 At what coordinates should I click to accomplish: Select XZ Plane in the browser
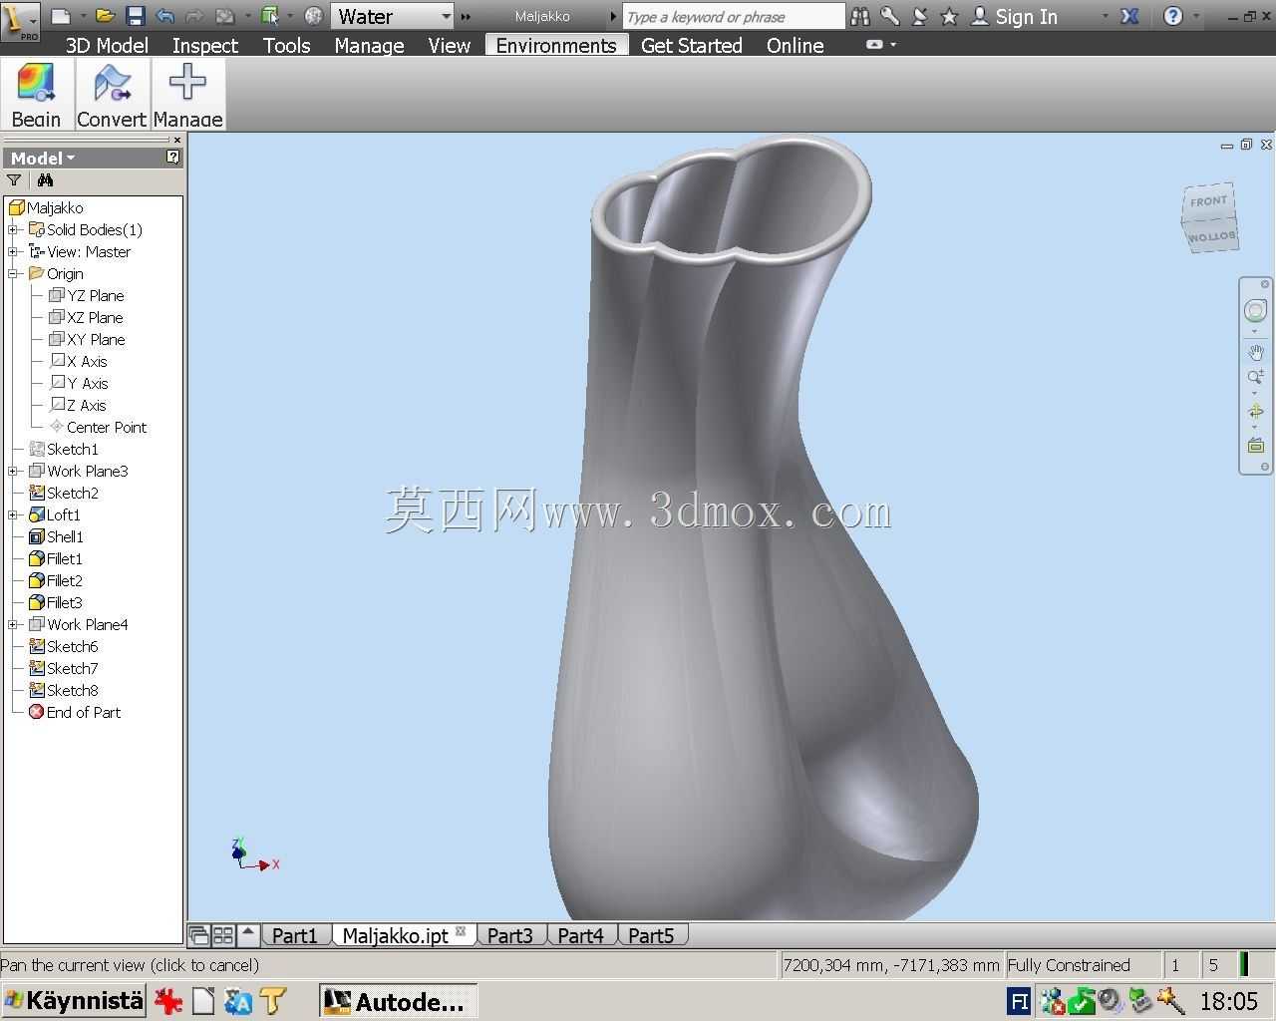point(87,317)
